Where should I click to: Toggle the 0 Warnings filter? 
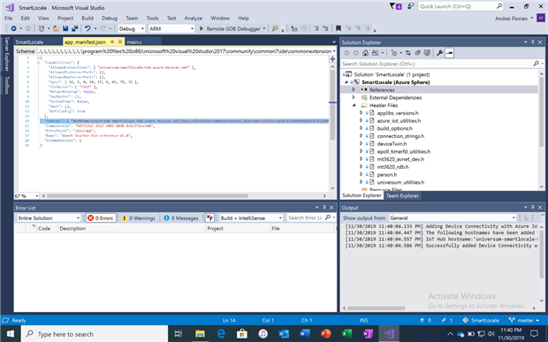point(138,218)
